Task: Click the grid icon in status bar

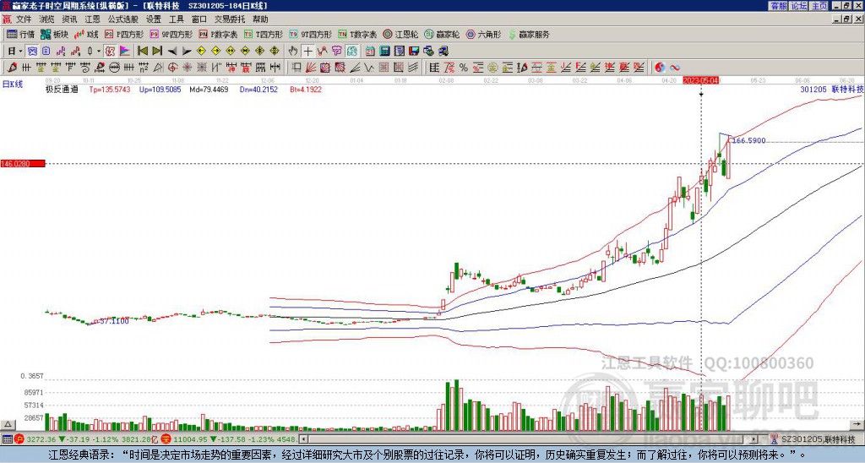Action: coord(7,439)
